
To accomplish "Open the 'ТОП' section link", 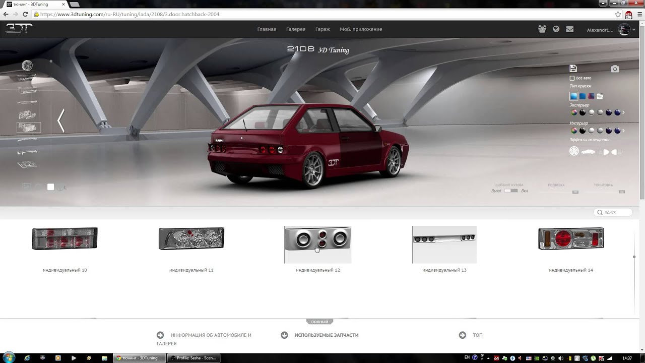I will pos(477,335).
